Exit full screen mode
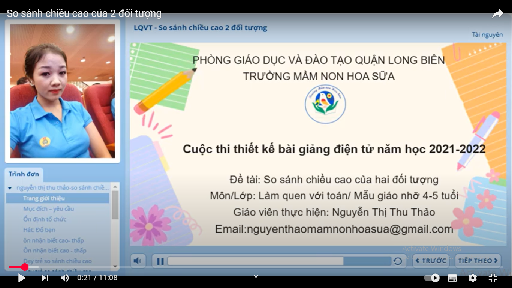 pos(493,278)
